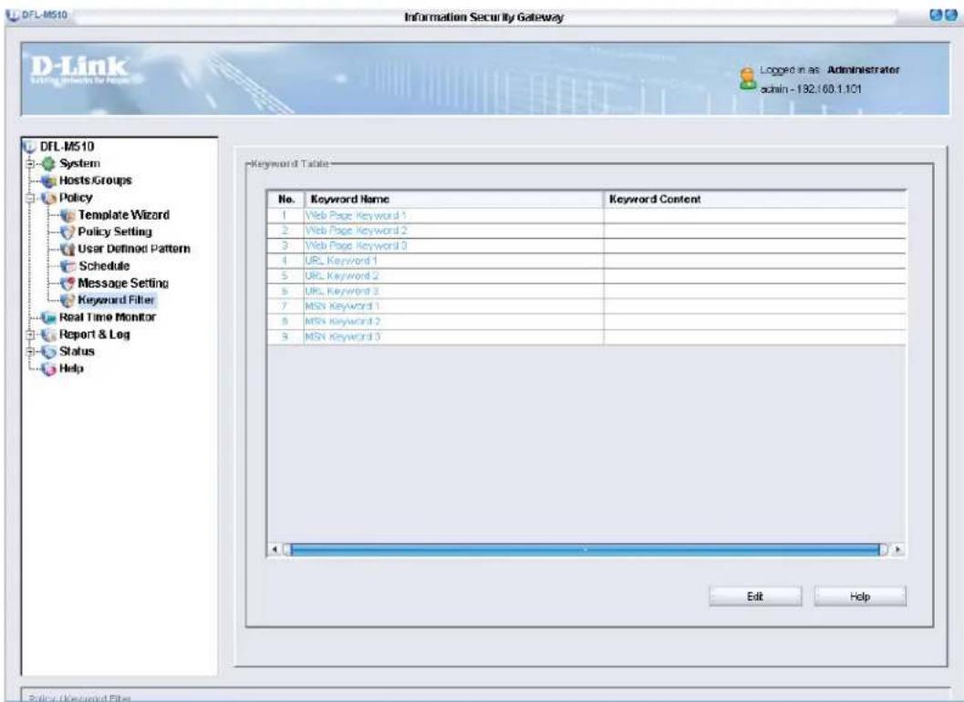The width and height of the screenshot is (964, 702).
Task: Select the Web Page Keyword 1 row
Action: point(586,216)
